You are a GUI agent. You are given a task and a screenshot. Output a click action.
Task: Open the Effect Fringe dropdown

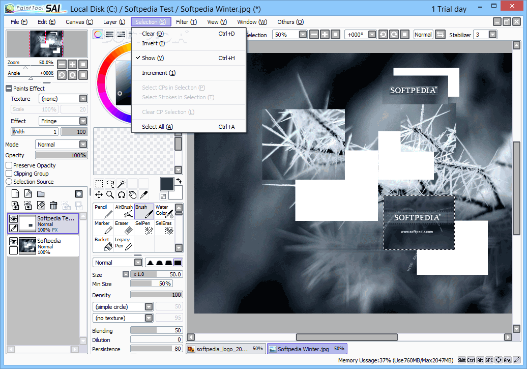83,121
